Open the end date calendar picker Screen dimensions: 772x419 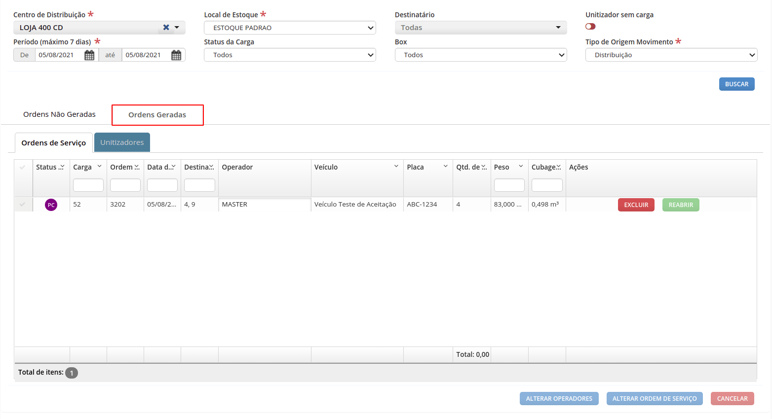tap(176, 55)
